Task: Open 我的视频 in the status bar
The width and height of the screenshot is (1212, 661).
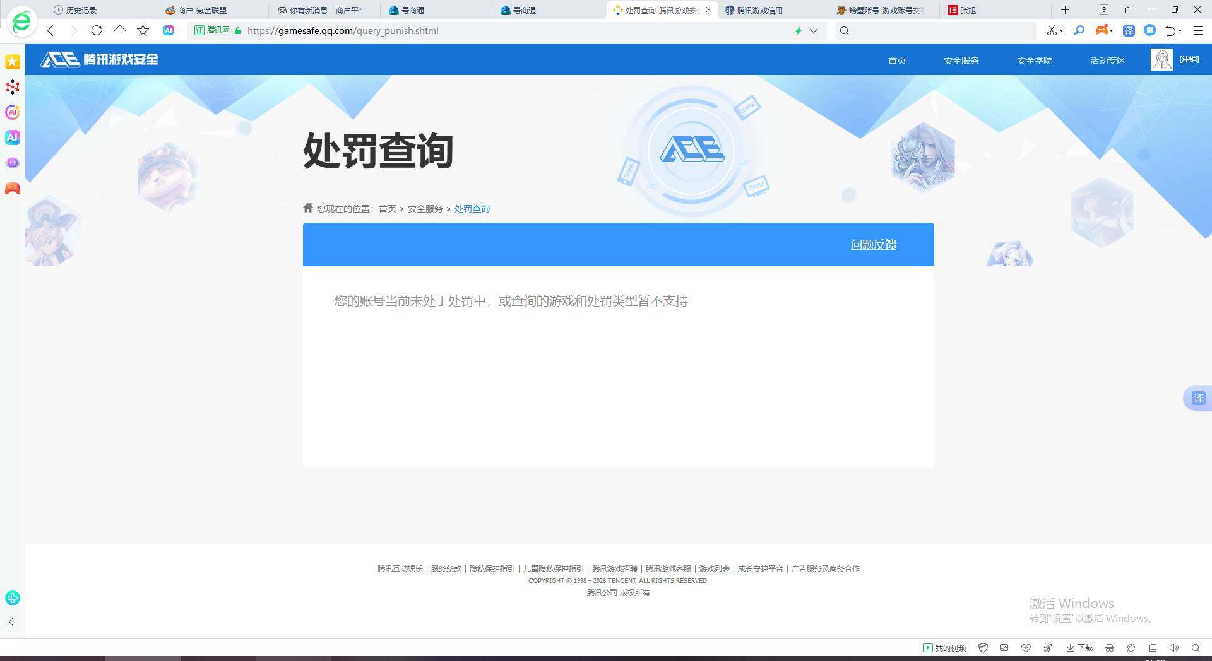Action: coord(944,648)
